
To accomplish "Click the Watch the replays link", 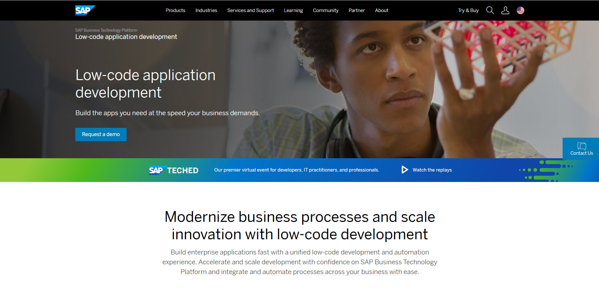I will tap(432, 170).
